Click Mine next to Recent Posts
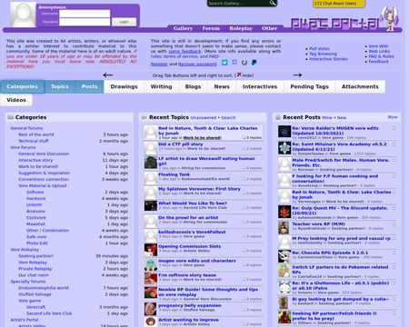This screenshot has width=409, height=327. click(327, 117)
